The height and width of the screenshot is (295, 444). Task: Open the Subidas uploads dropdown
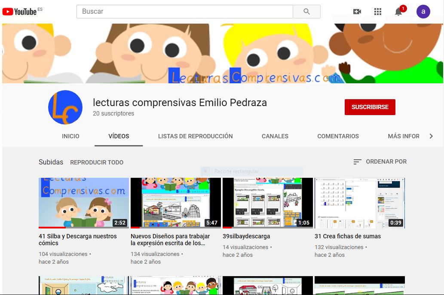(51, 162)
